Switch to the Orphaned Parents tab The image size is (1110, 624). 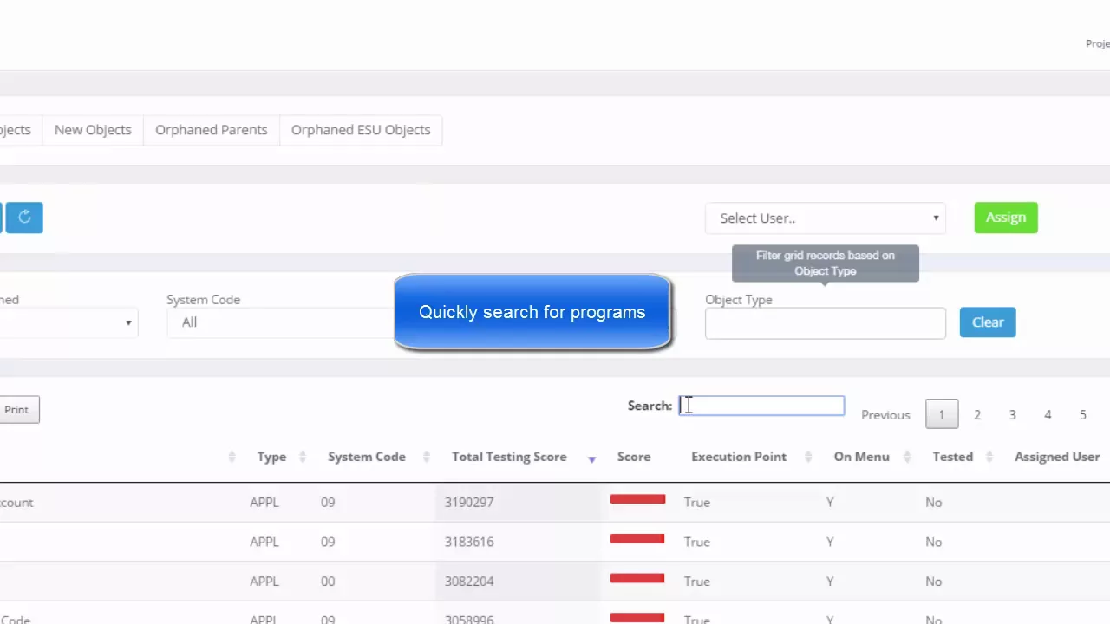[211, 130]
